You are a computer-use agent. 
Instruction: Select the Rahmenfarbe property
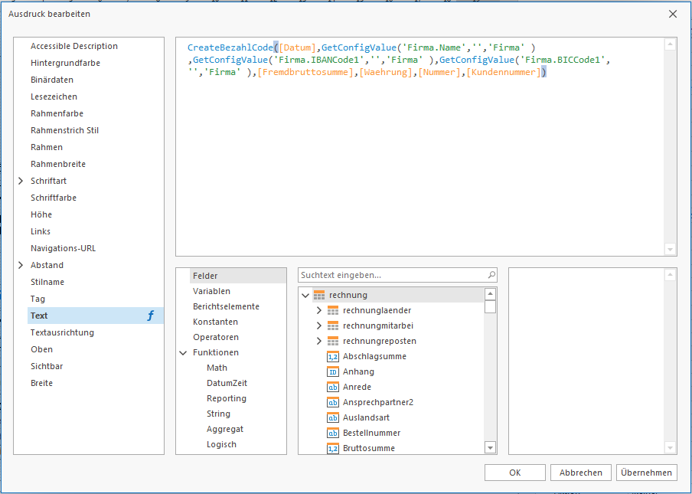point(57,113)
